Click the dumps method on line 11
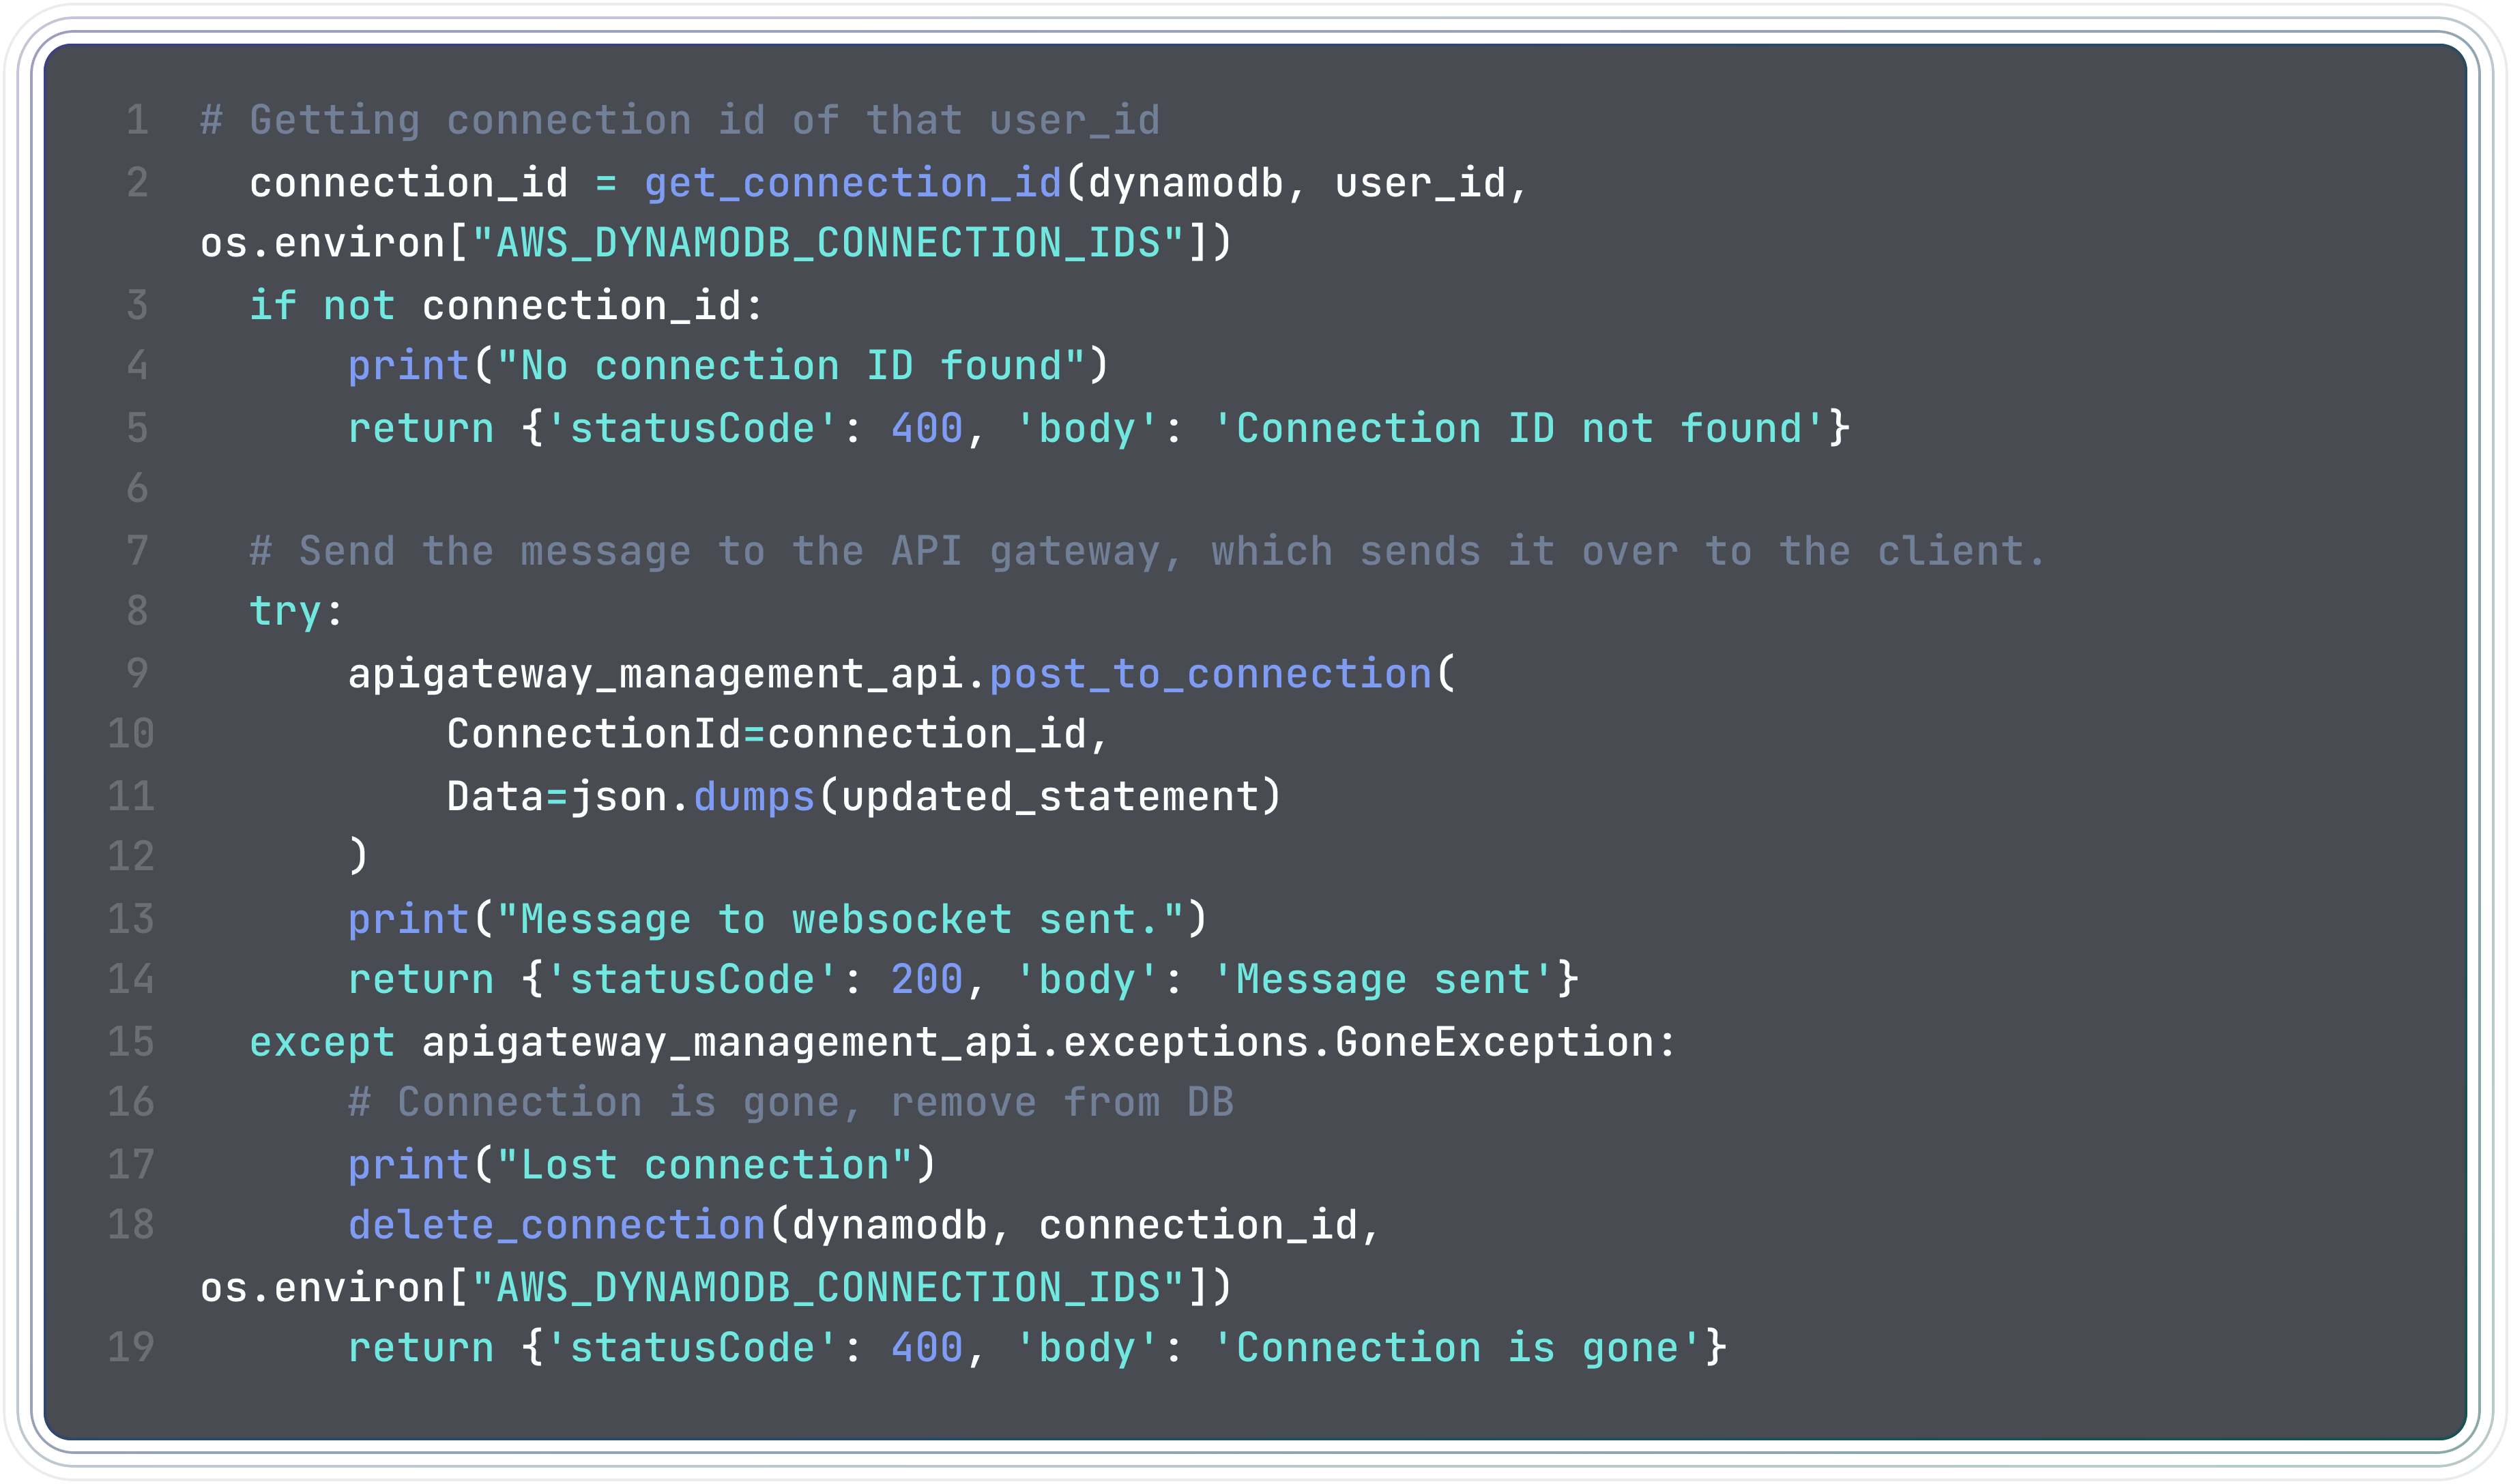The width and height of the screenshot is (2511, 1484). click(754, 797)
